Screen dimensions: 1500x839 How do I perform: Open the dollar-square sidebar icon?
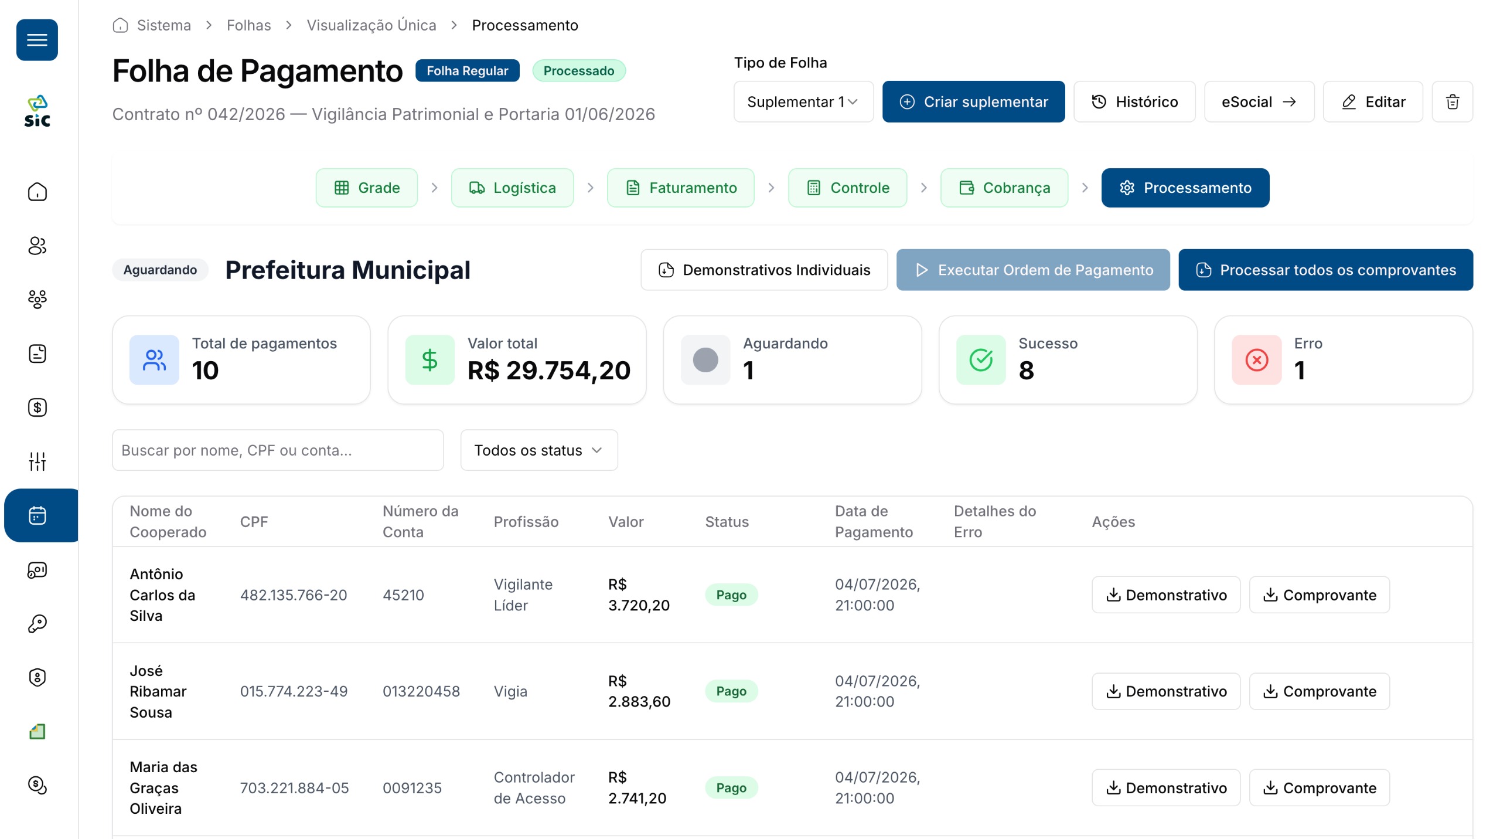(x=37, y=407)
